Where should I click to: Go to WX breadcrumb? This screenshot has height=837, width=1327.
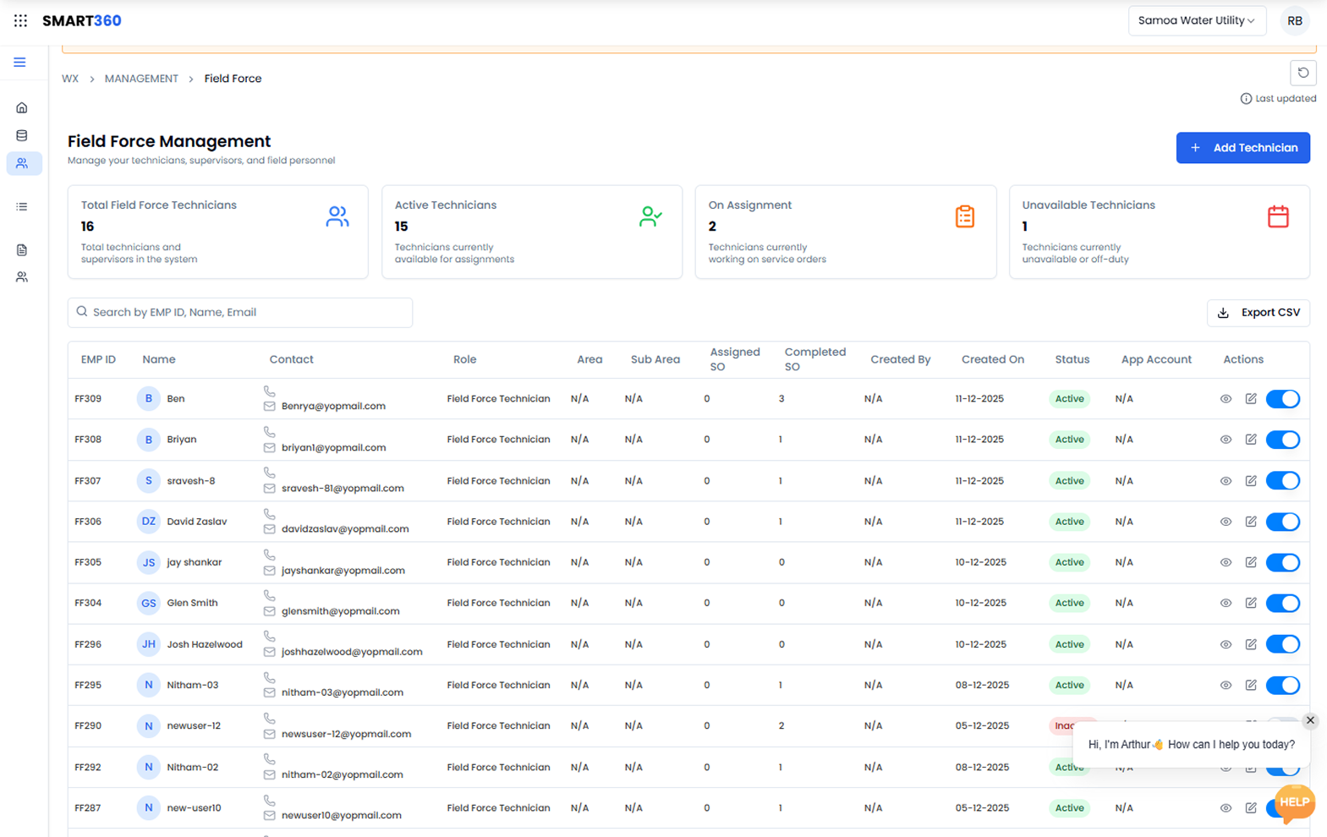point(70,79)
